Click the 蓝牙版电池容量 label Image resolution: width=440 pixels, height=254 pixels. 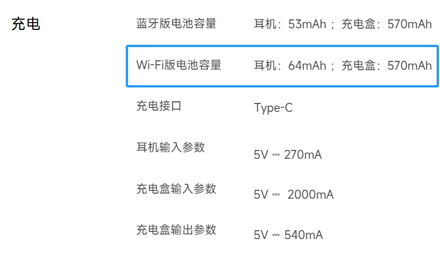(x=176, y=24)
